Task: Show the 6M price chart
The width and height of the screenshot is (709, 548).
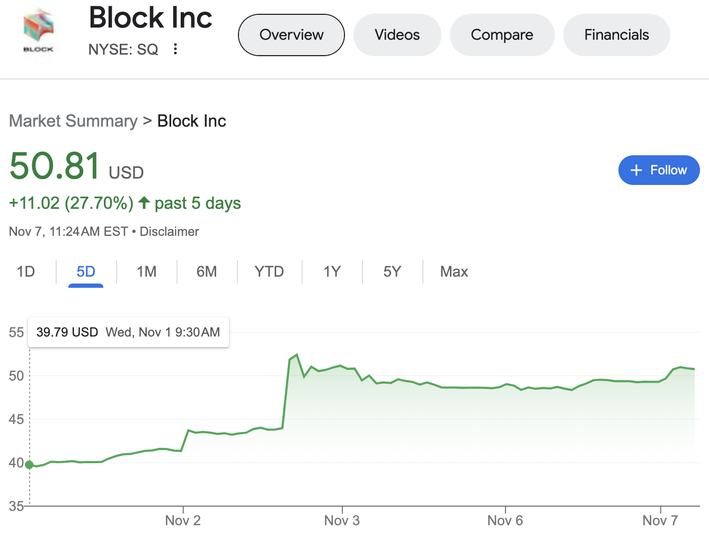Action: point(207,272)
